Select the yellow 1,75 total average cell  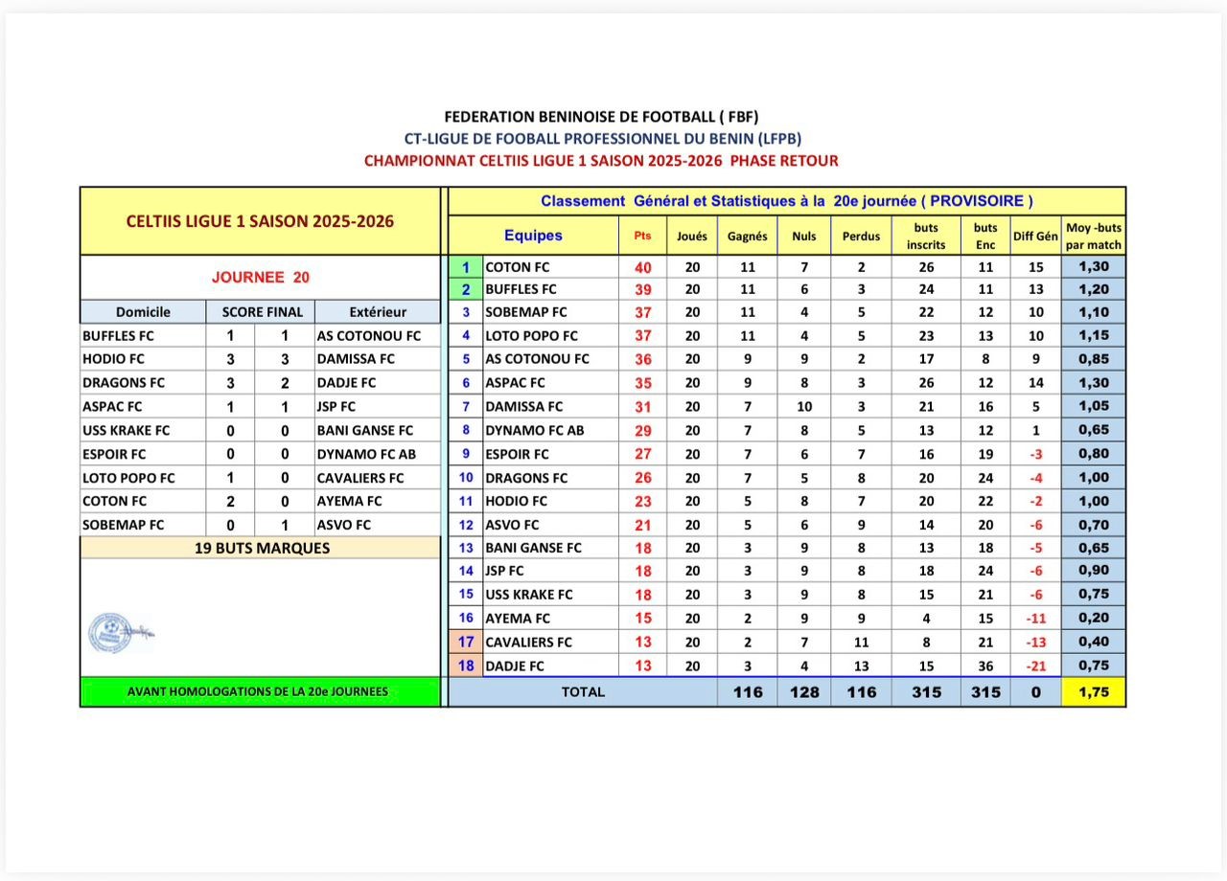click(1094, 692)
